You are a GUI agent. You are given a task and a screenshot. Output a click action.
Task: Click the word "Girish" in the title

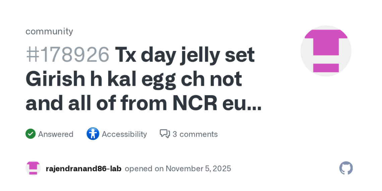(x=55, y=79)
